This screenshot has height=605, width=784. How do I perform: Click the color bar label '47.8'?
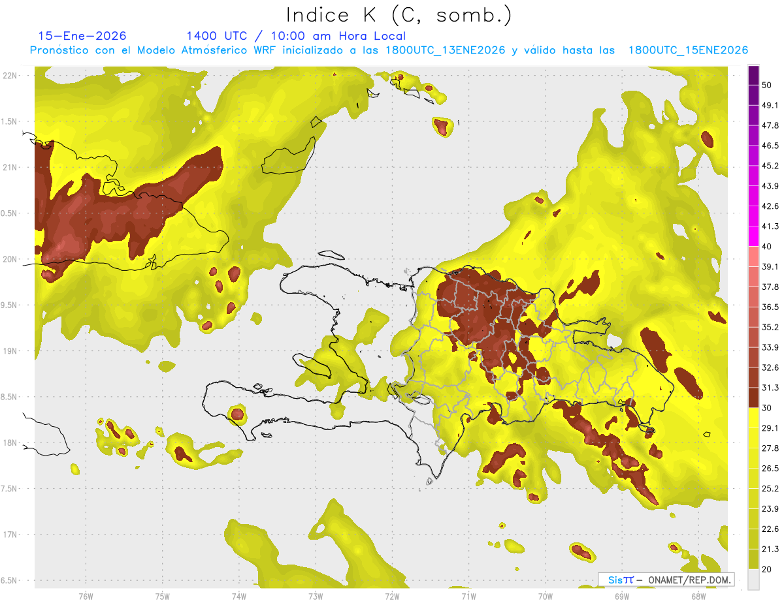pyautogui.click(x=770, y=125)
